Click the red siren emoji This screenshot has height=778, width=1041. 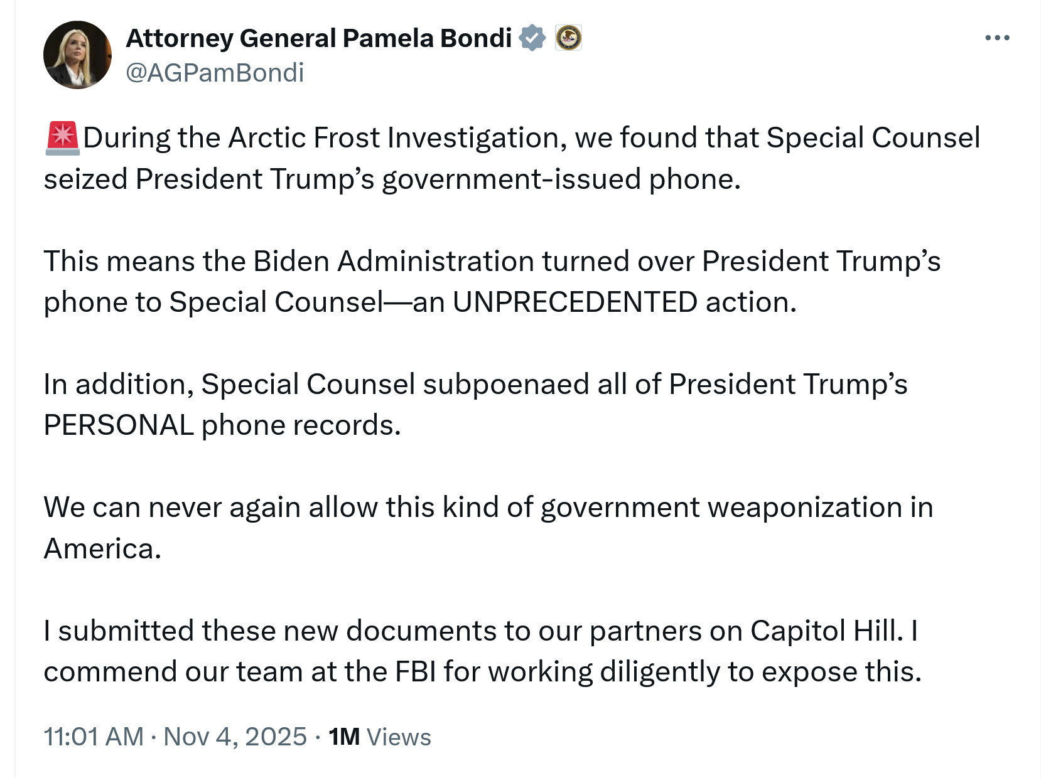tap(62, 138)
